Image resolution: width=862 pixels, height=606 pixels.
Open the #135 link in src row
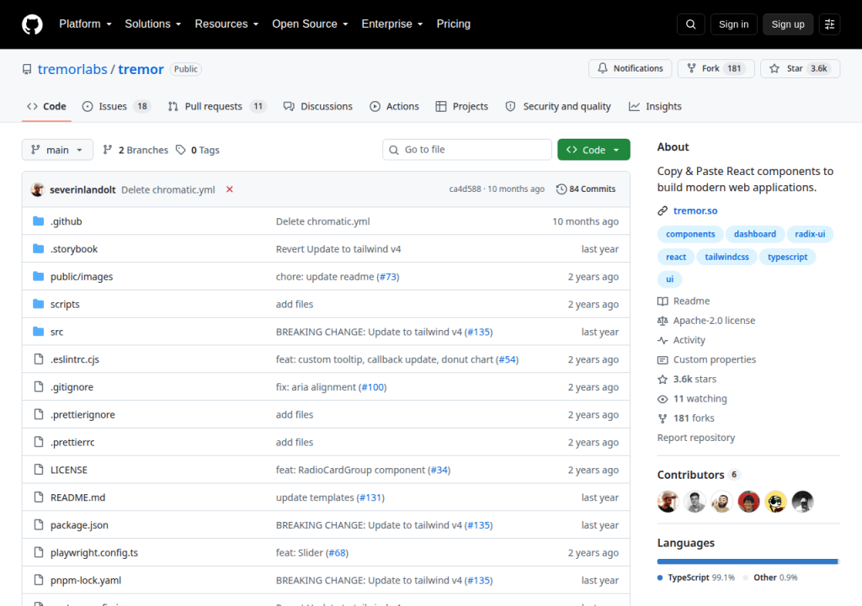tap(478, 332)
